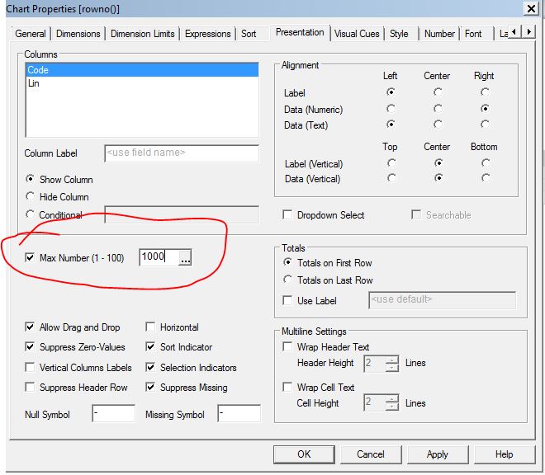Set Data (Numeric) alignment to Left

click(x=391, y=109)
